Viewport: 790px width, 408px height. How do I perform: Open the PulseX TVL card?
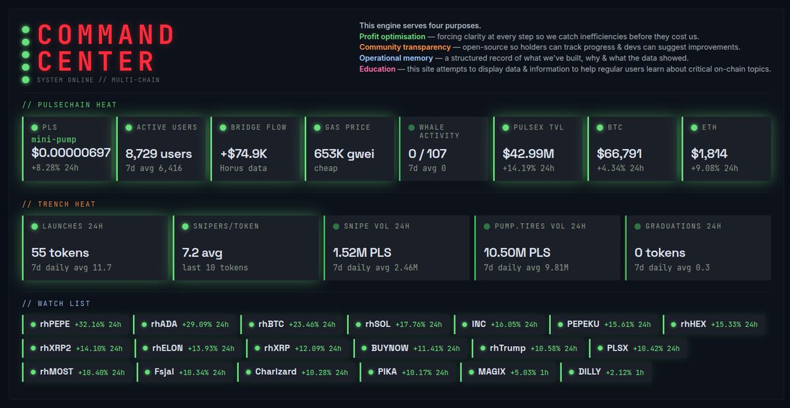click(538, 149)
